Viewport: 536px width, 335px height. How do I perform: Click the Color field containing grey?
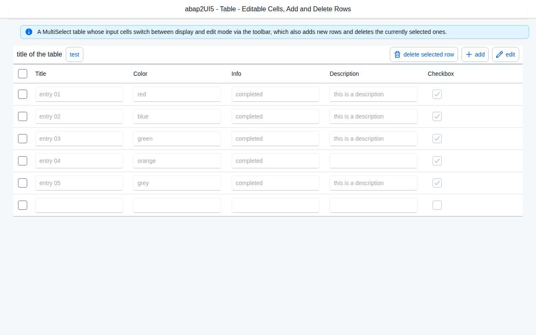click(x=177, y=183)
